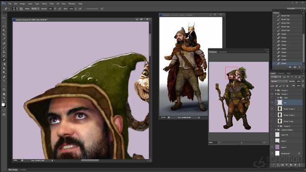Viewport: 306px width, 172px height.
Task: Expand the cape folder arrow
Action: tap(278, 98)
